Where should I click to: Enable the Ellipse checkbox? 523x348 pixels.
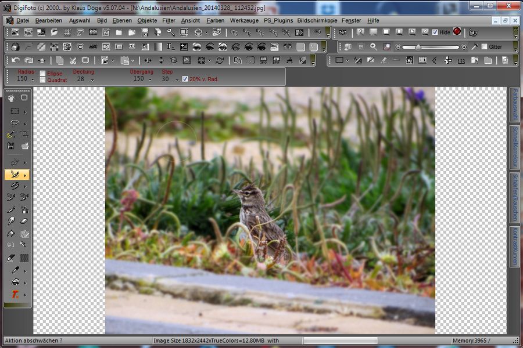click(x=42, y=74)
